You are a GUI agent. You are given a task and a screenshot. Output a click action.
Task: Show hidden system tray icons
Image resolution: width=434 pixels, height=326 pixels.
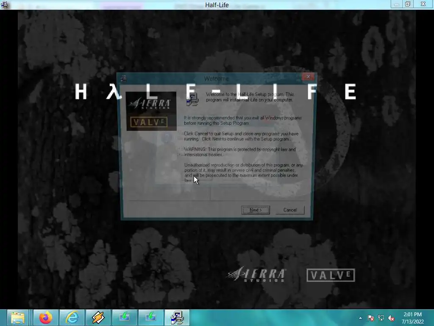[x=360, y=318]
